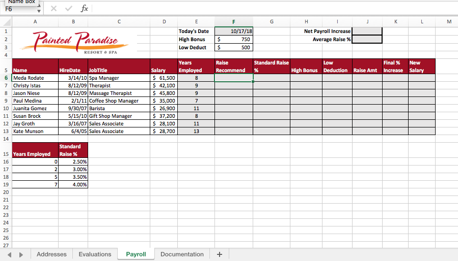Click the Name Box showing F6
Screen dimensions: 458x261
(x=19, y=9)
